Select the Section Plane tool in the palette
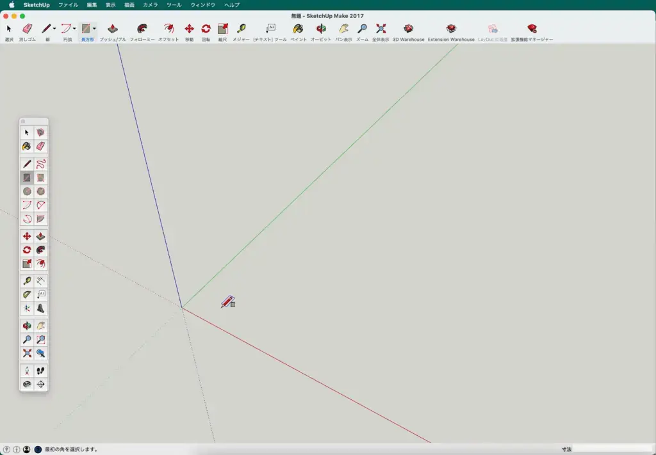Screen dimensions: 656x455 click(x=40, y=385)
